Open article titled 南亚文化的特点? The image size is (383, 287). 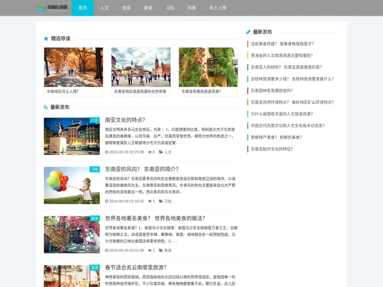click(x=125, y=120)
